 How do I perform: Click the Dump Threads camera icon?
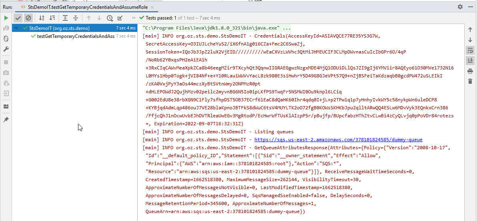[6, 73]
